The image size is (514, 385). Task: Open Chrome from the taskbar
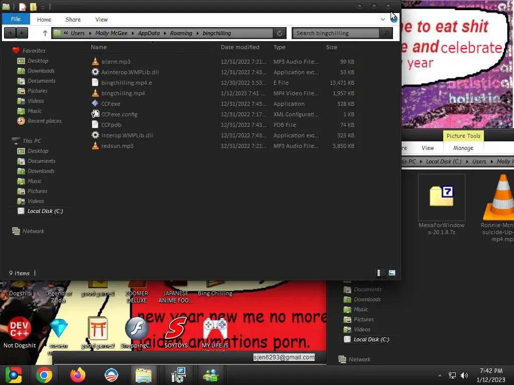coord(44,375)
